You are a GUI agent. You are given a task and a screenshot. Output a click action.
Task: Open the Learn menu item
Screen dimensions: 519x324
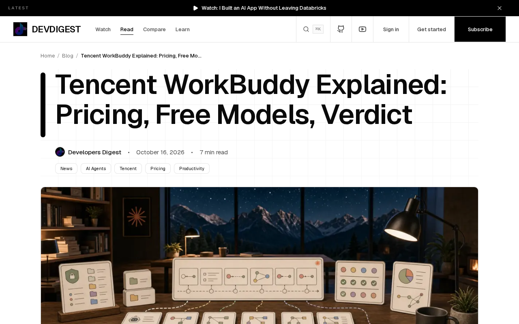pos(182,29)
